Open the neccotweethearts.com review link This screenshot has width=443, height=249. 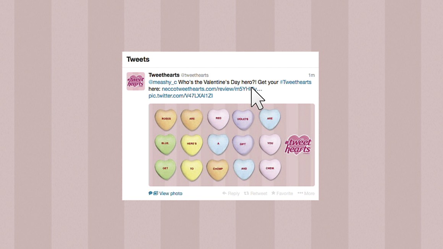[x=212, y=89]
